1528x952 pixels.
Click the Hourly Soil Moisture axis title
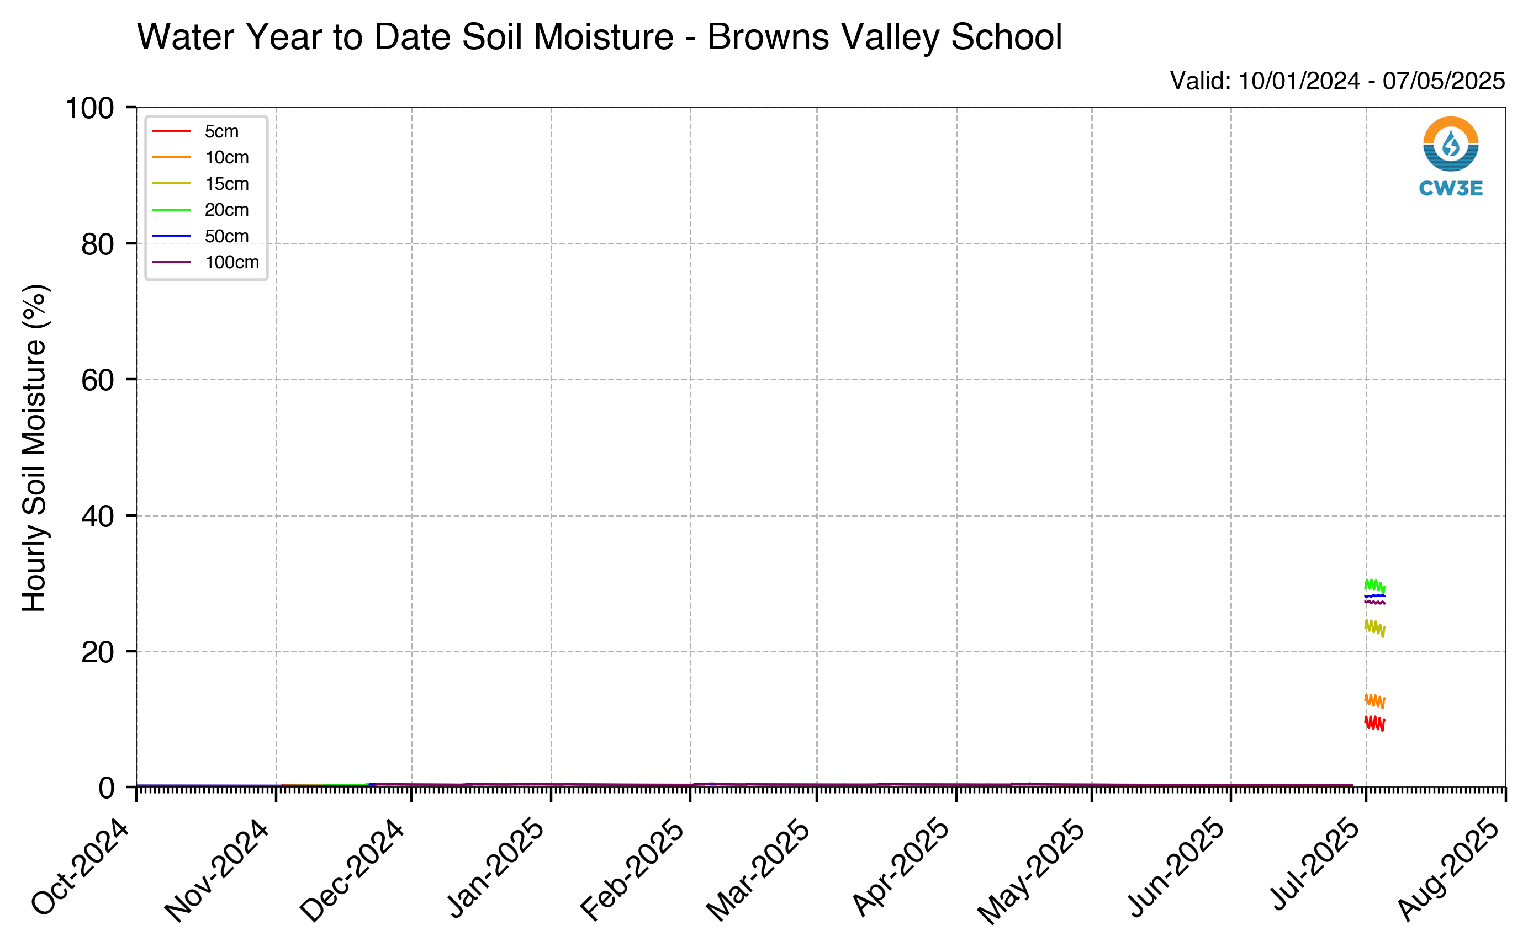point(34,448)
